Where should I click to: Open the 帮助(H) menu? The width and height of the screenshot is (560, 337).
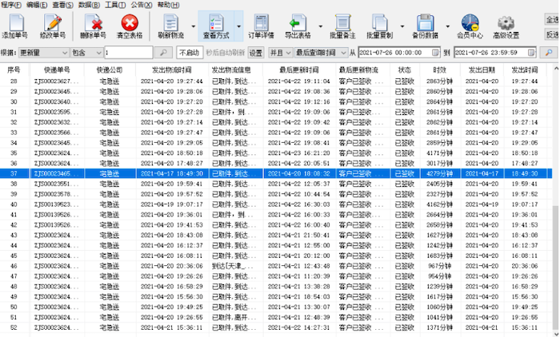168,5
